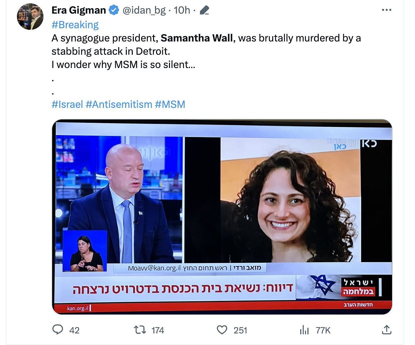Open view analytics bar chart icon
Image resolution: width=415 pixels, height=345 pixels.
pyautogui.click(x=304, y=330)
